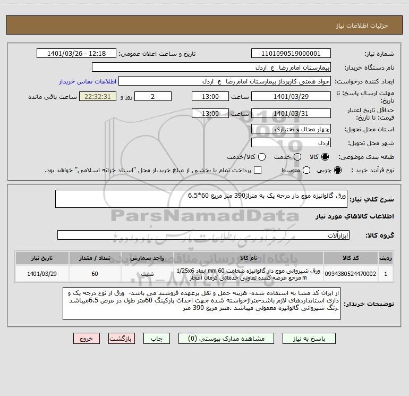The height and width of the screenshot is (396, 409).
Task: Click the تعداد / مقدار column header
Action: point(95,258)
